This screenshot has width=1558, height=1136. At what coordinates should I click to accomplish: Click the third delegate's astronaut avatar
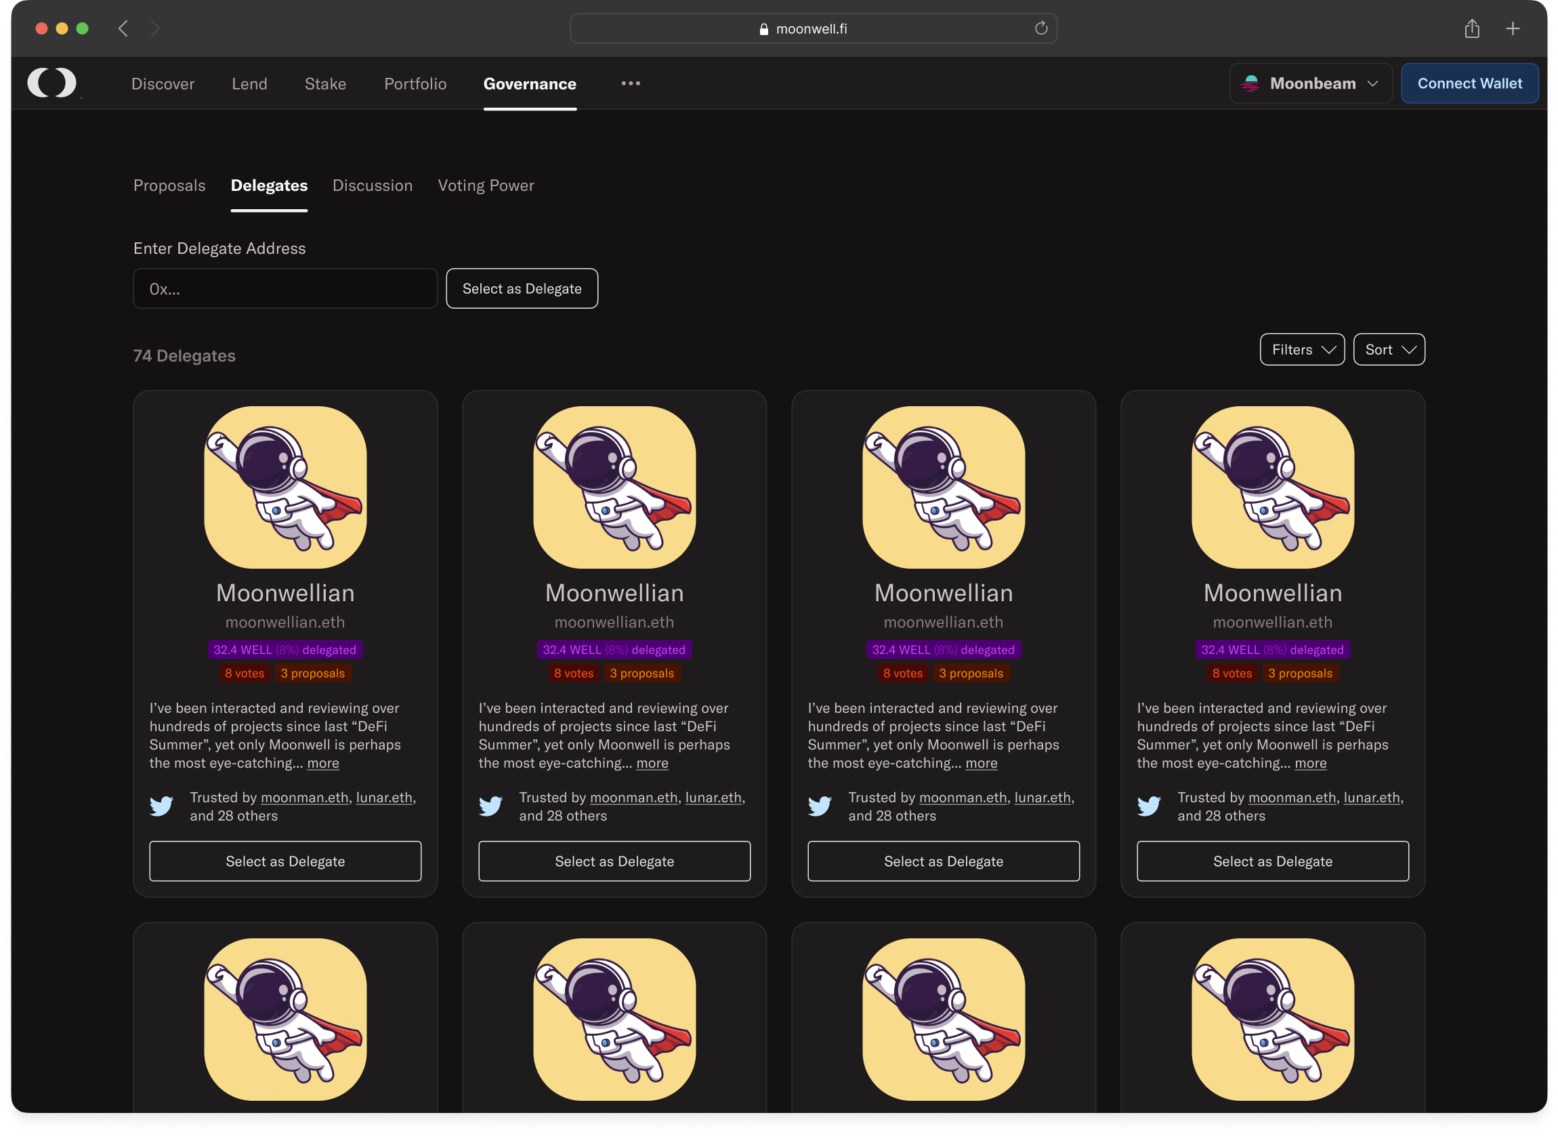click(x=943, y=487)
